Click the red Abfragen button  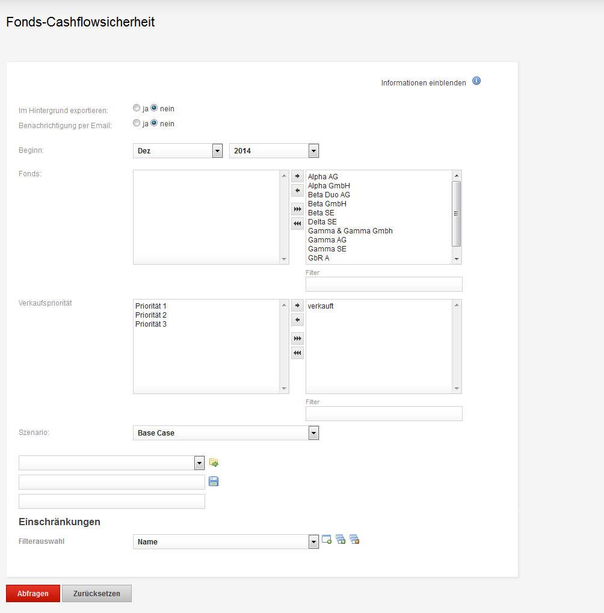click(x=33, y=594)
